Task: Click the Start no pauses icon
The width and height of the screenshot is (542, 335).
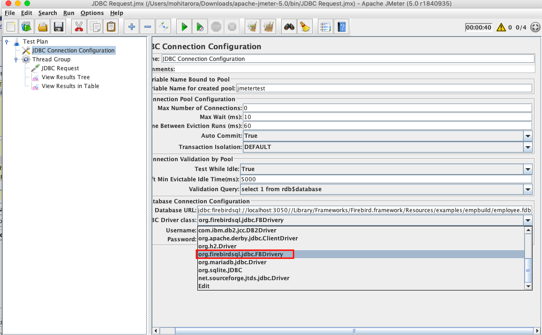Action: (x=200, y=27)
